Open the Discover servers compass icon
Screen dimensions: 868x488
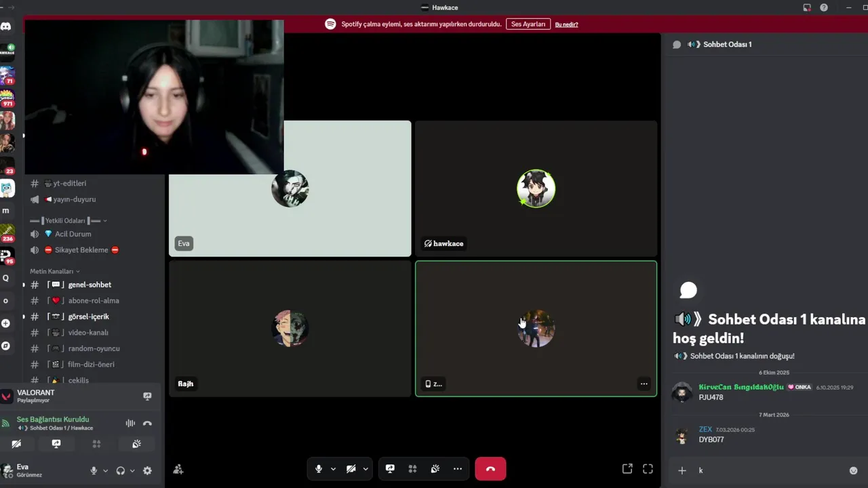[6, 346]
